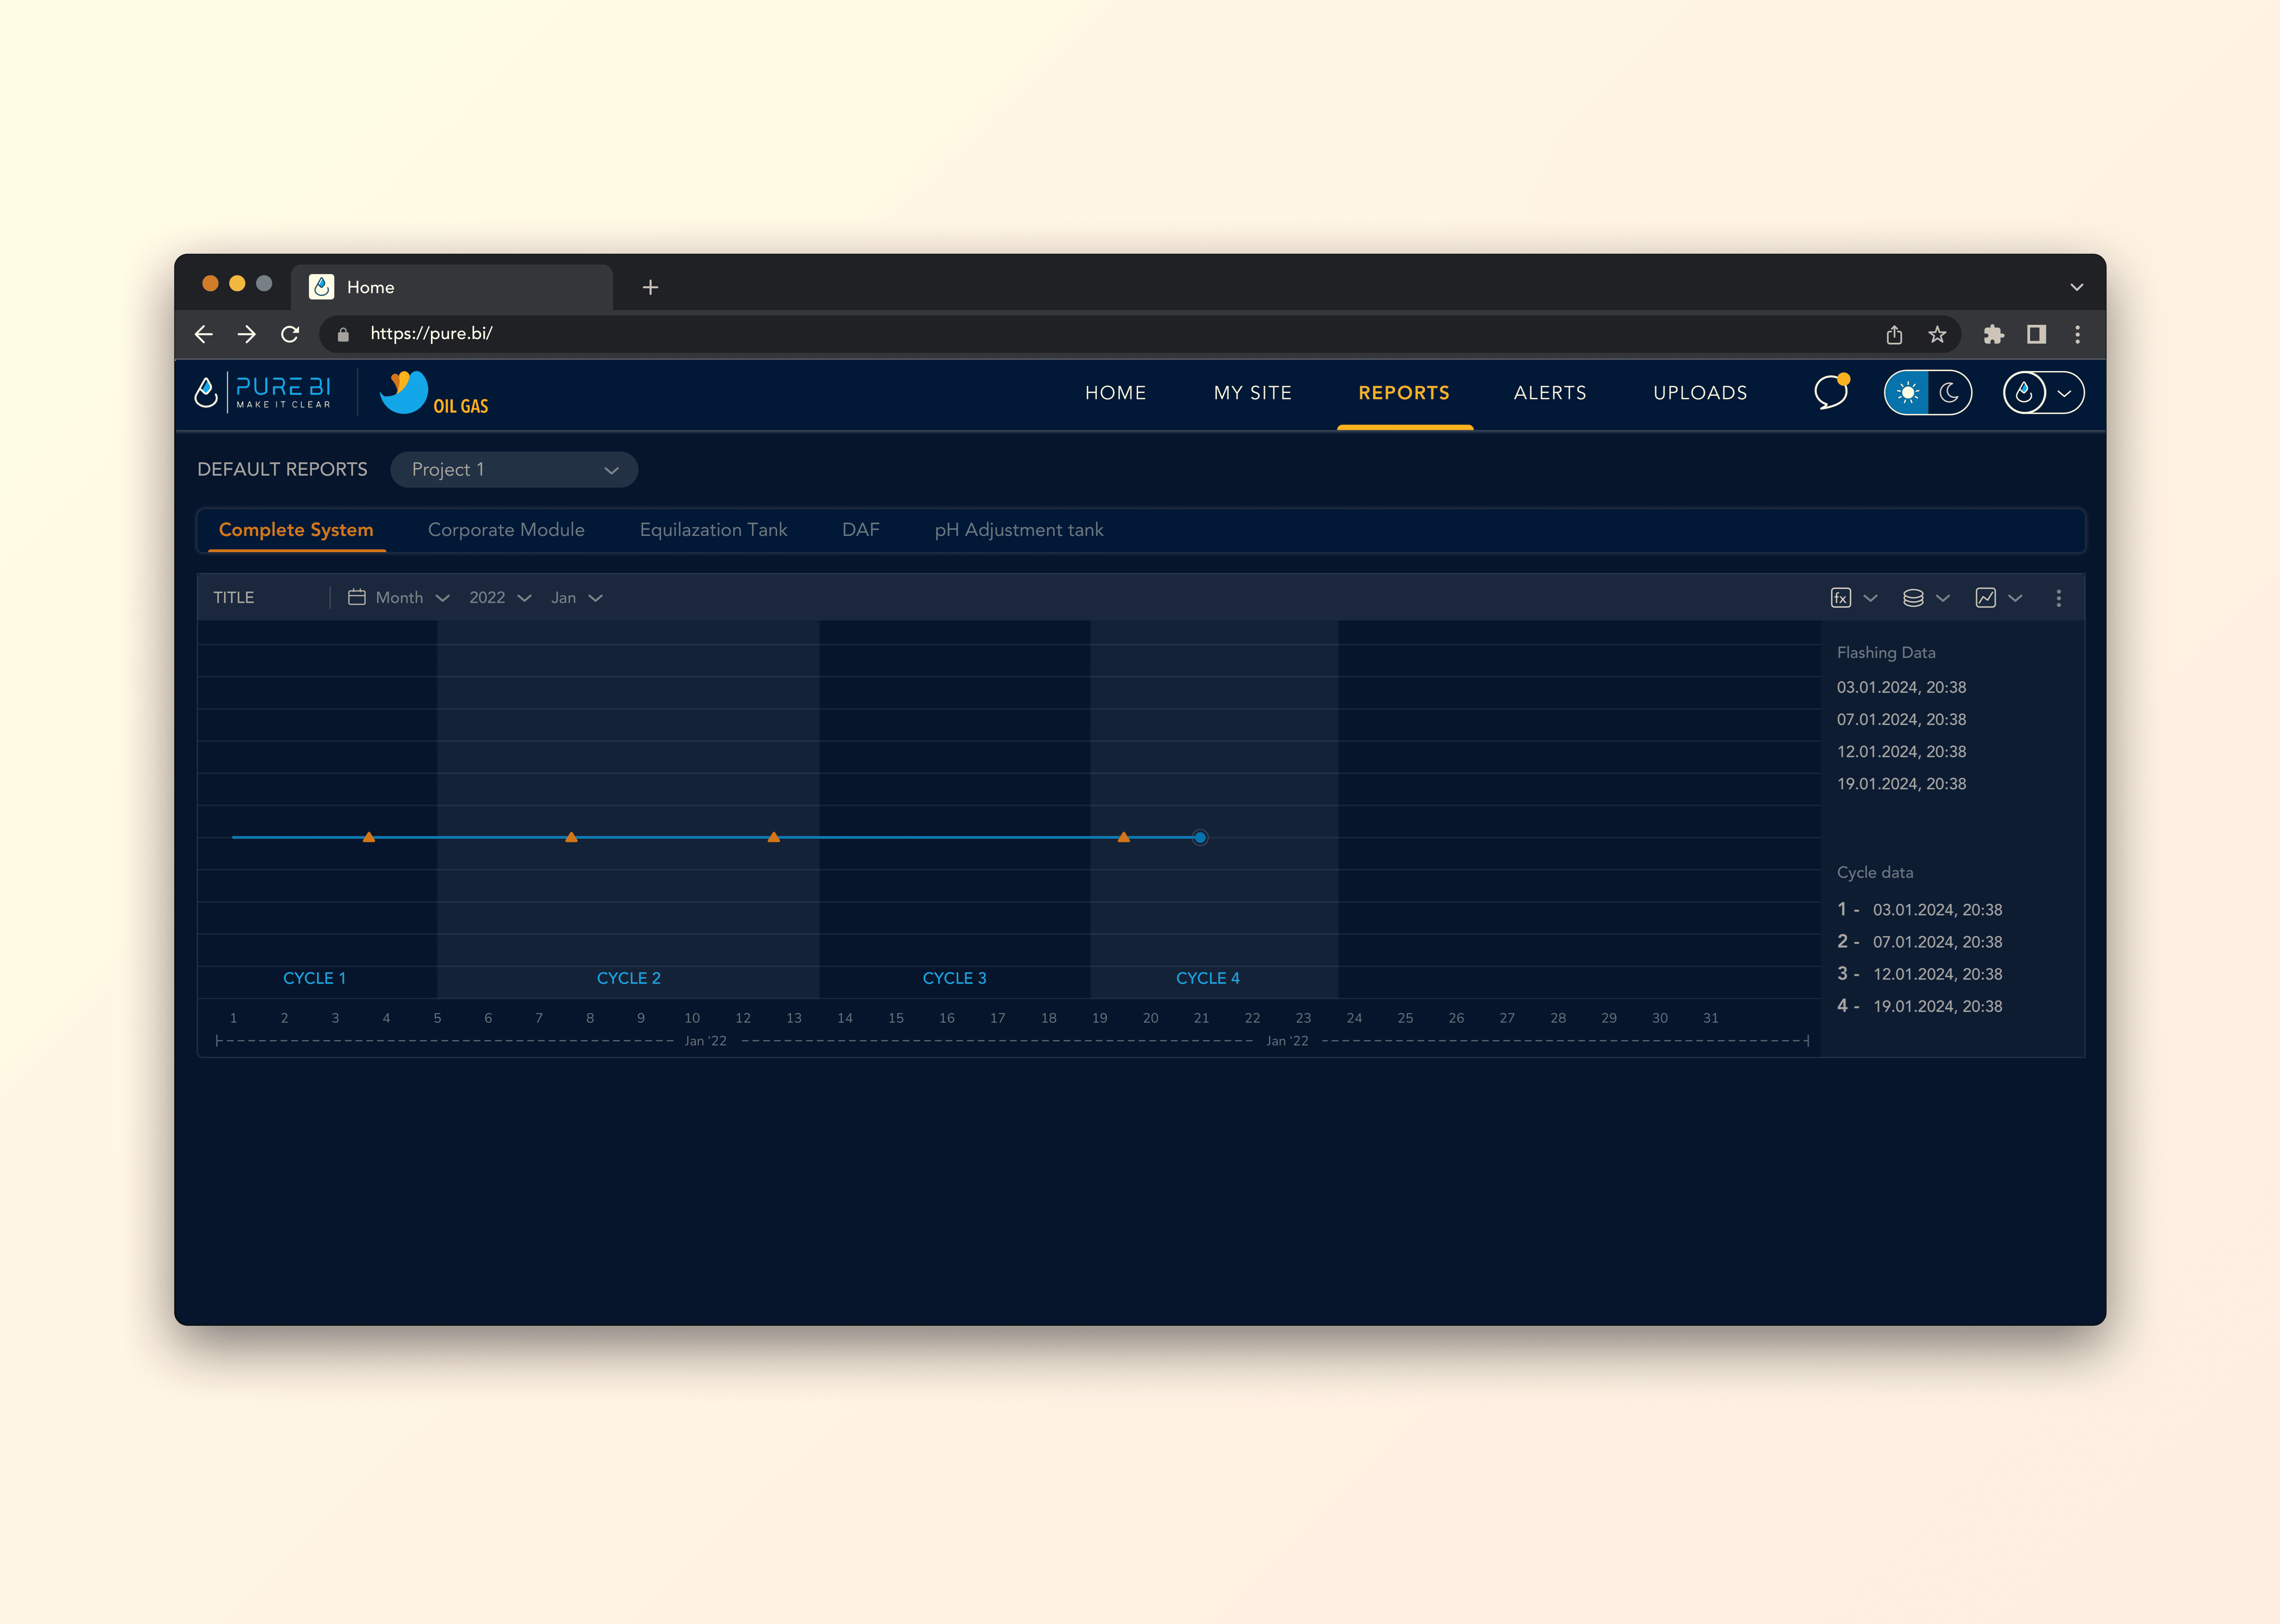2280x1624 pixels.
Task: Reload the page
Action: tap(290, 334)
